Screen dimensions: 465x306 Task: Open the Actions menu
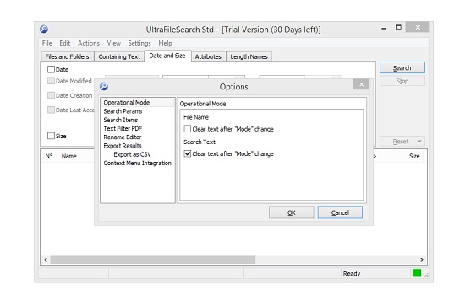(89, 43)
